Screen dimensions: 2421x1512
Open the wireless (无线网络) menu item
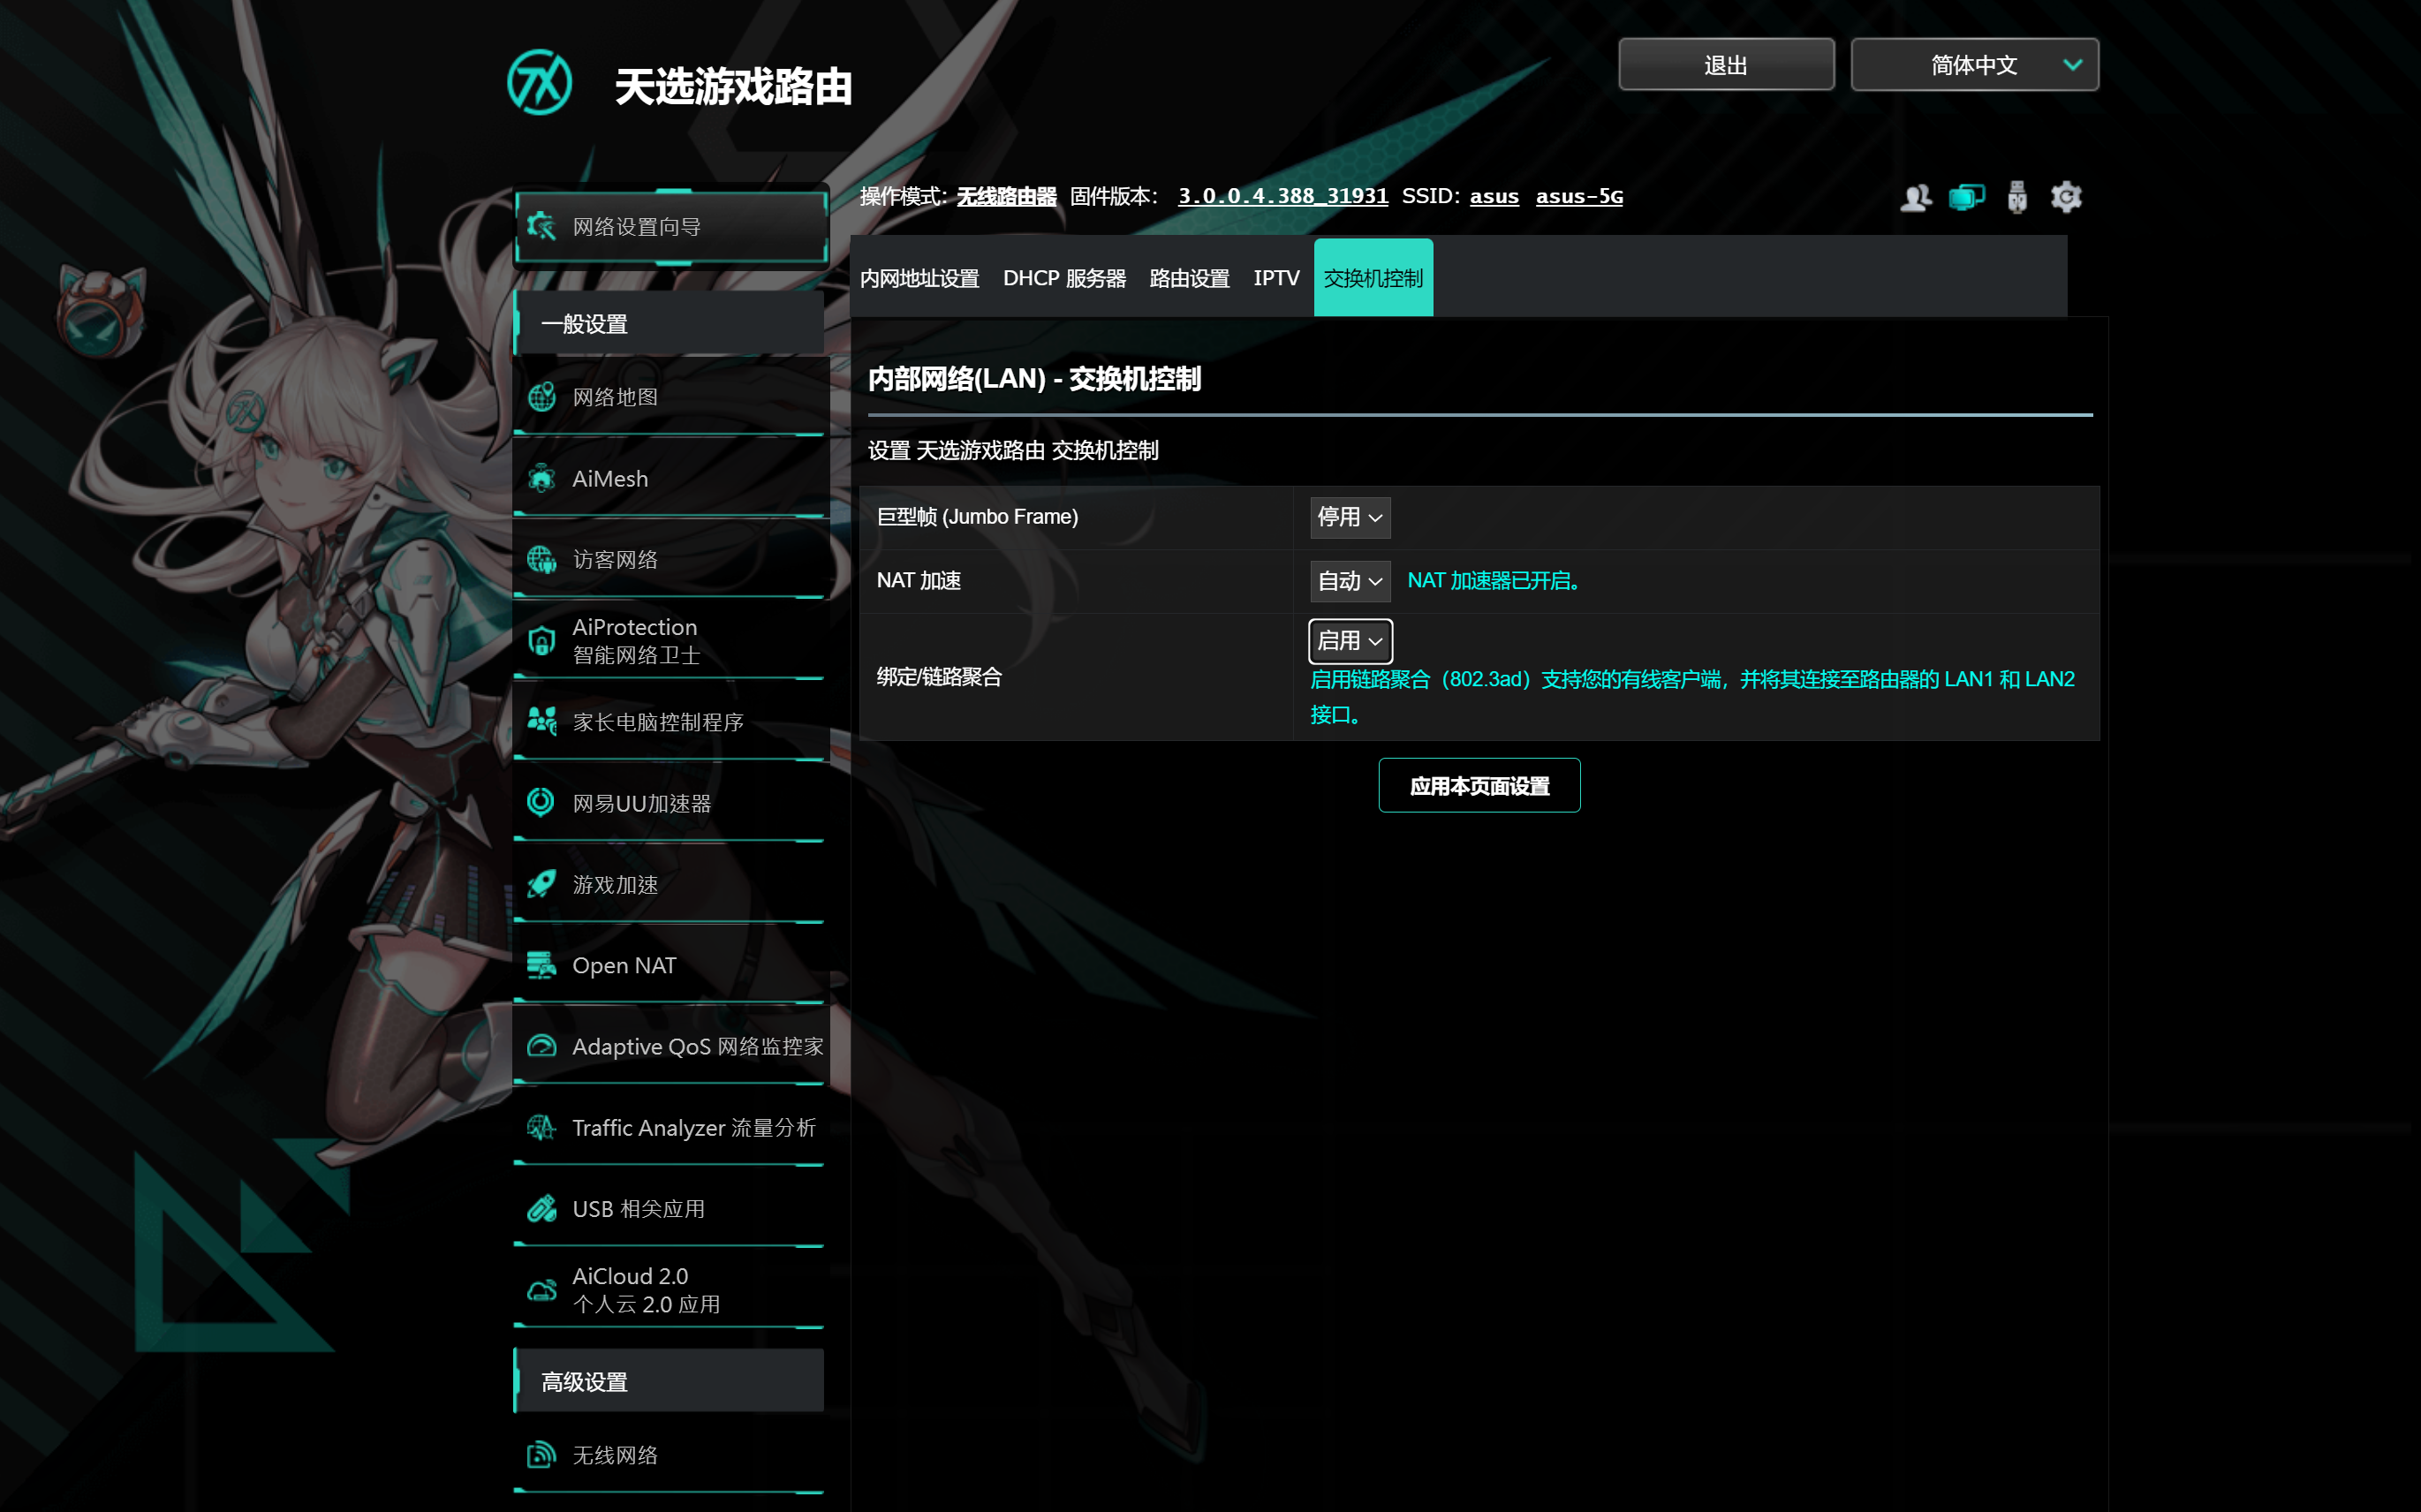(x=669, y=1454)
